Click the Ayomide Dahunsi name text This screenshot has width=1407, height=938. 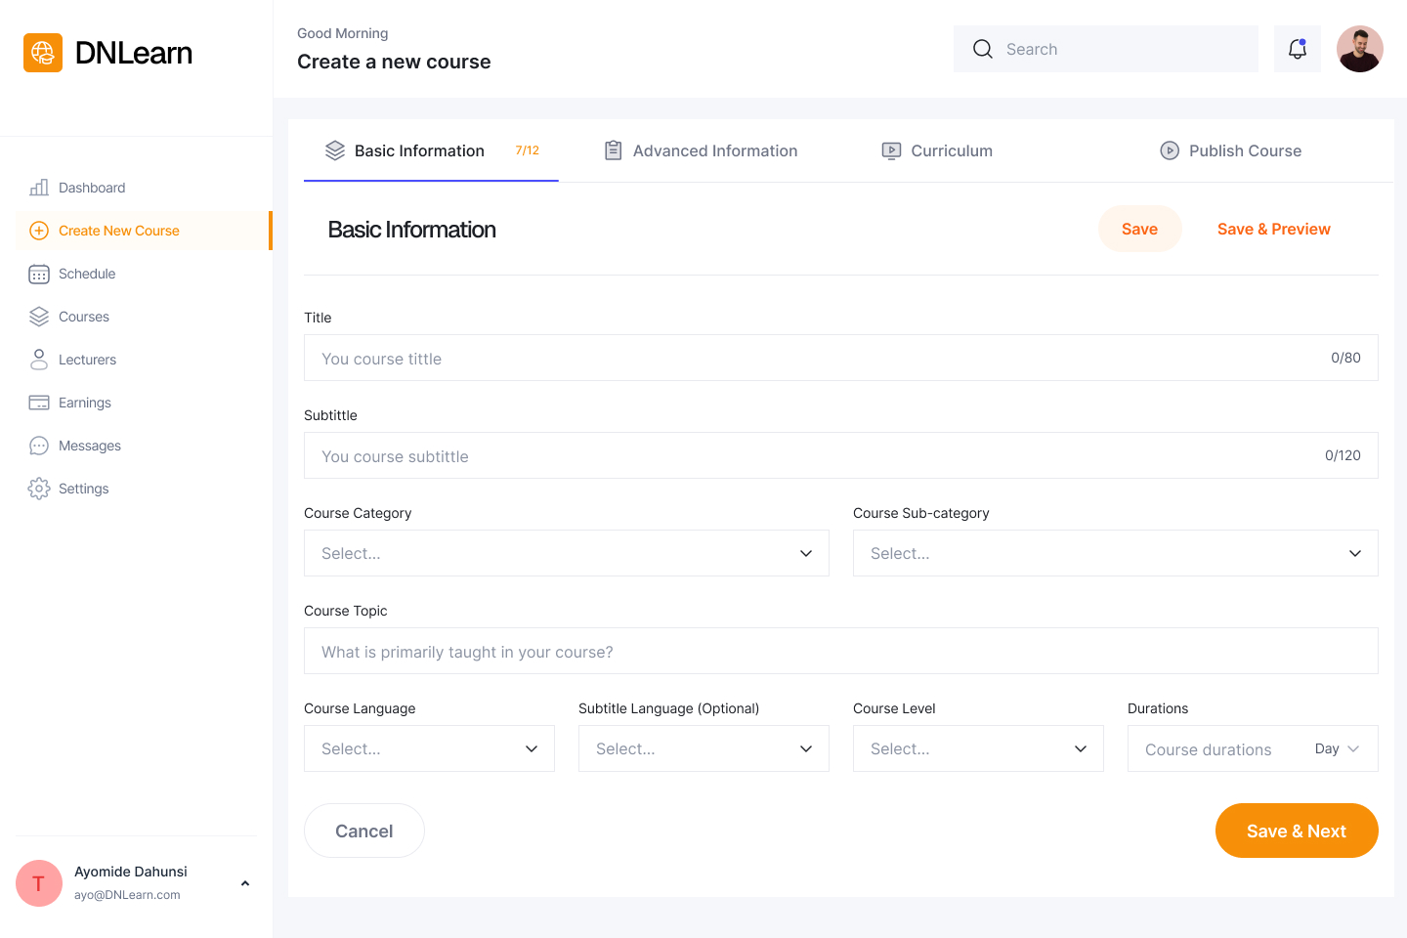point(131,872)
